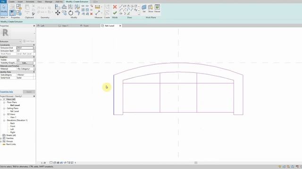
Task: Select Sheets (all) in Project Browser
Action: pos(11,135)
